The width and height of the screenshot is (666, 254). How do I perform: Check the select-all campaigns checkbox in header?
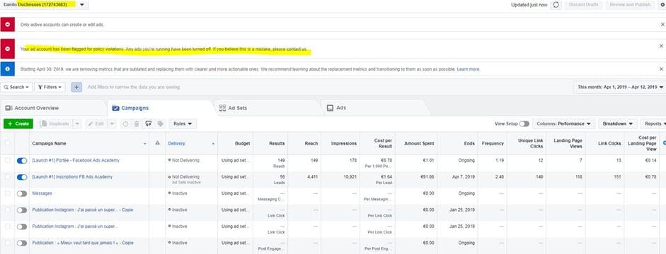(x=7, y=143)
